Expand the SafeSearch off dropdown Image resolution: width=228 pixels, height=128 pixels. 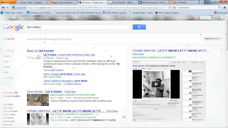coord(212,39)
